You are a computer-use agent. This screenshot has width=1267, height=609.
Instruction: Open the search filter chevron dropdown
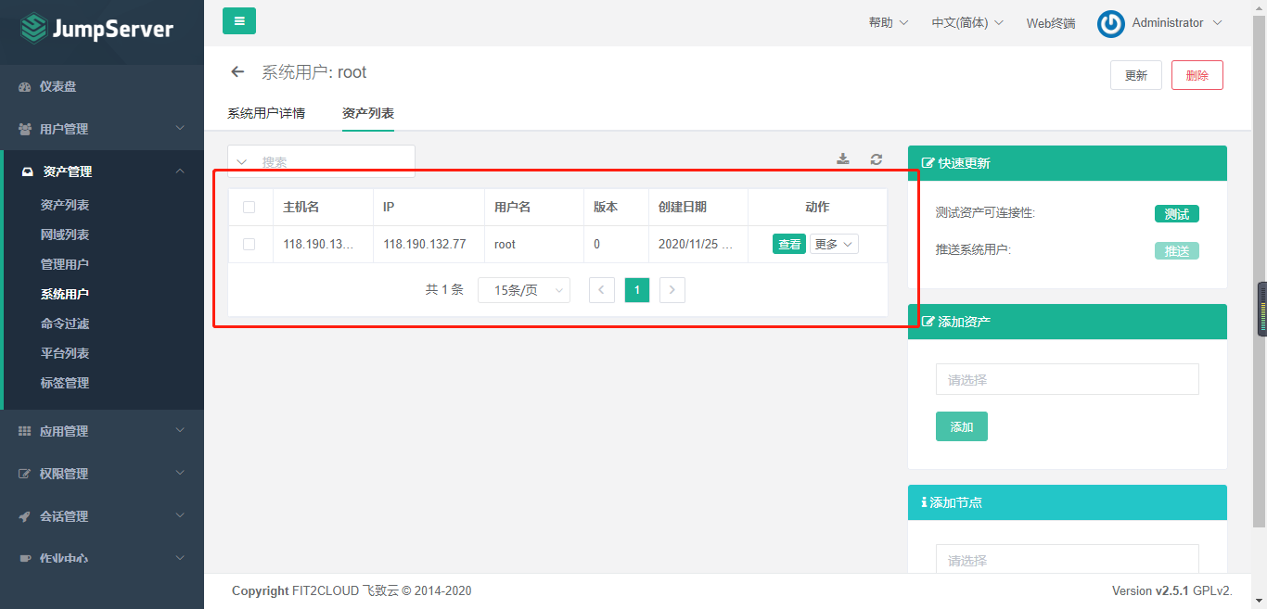tap(242, 162)
